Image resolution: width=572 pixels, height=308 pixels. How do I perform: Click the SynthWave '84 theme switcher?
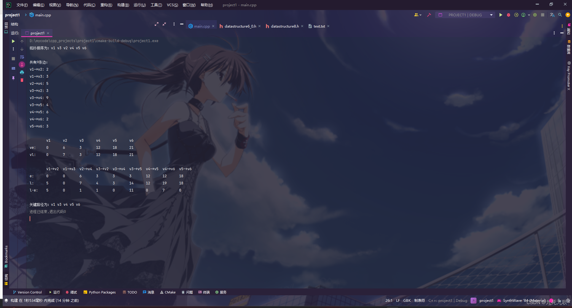tap(521, 300)
